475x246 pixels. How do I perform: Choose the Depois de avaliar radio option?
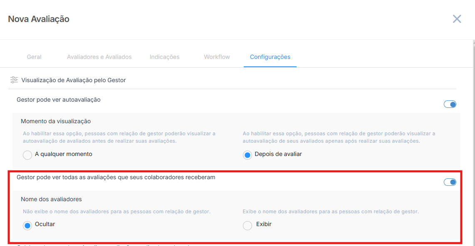pyautogui.click(x=247, y=155)
